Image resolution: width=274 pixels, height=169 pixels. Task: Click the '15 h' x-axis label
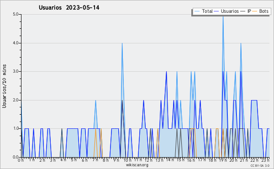coord(180,160)
